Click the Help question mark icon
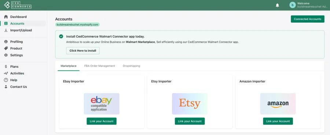The image size is (330, 135). tap(6, 80)
